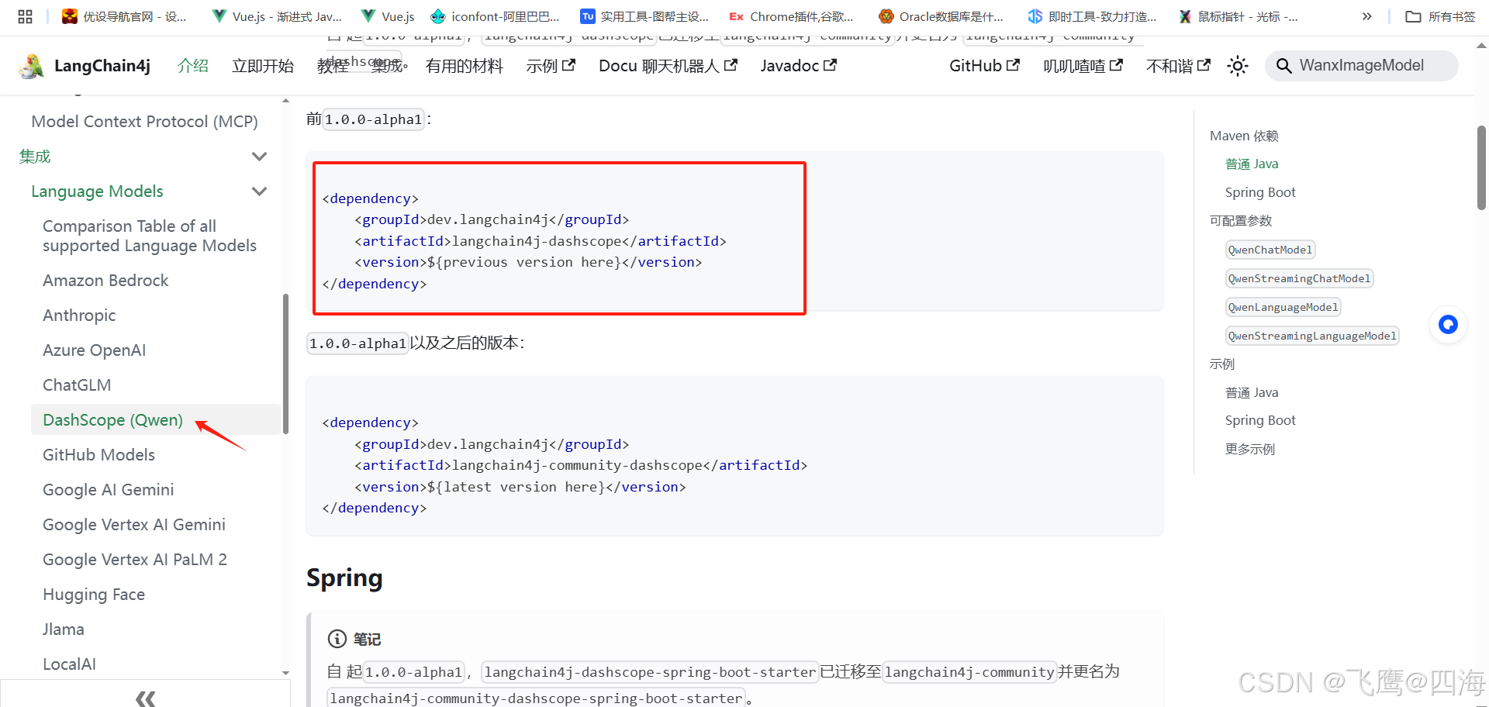Show more bookmarks overflow chevron
The height and width of the screenshot is (707, 1489).
click(x=1366, y=16)
